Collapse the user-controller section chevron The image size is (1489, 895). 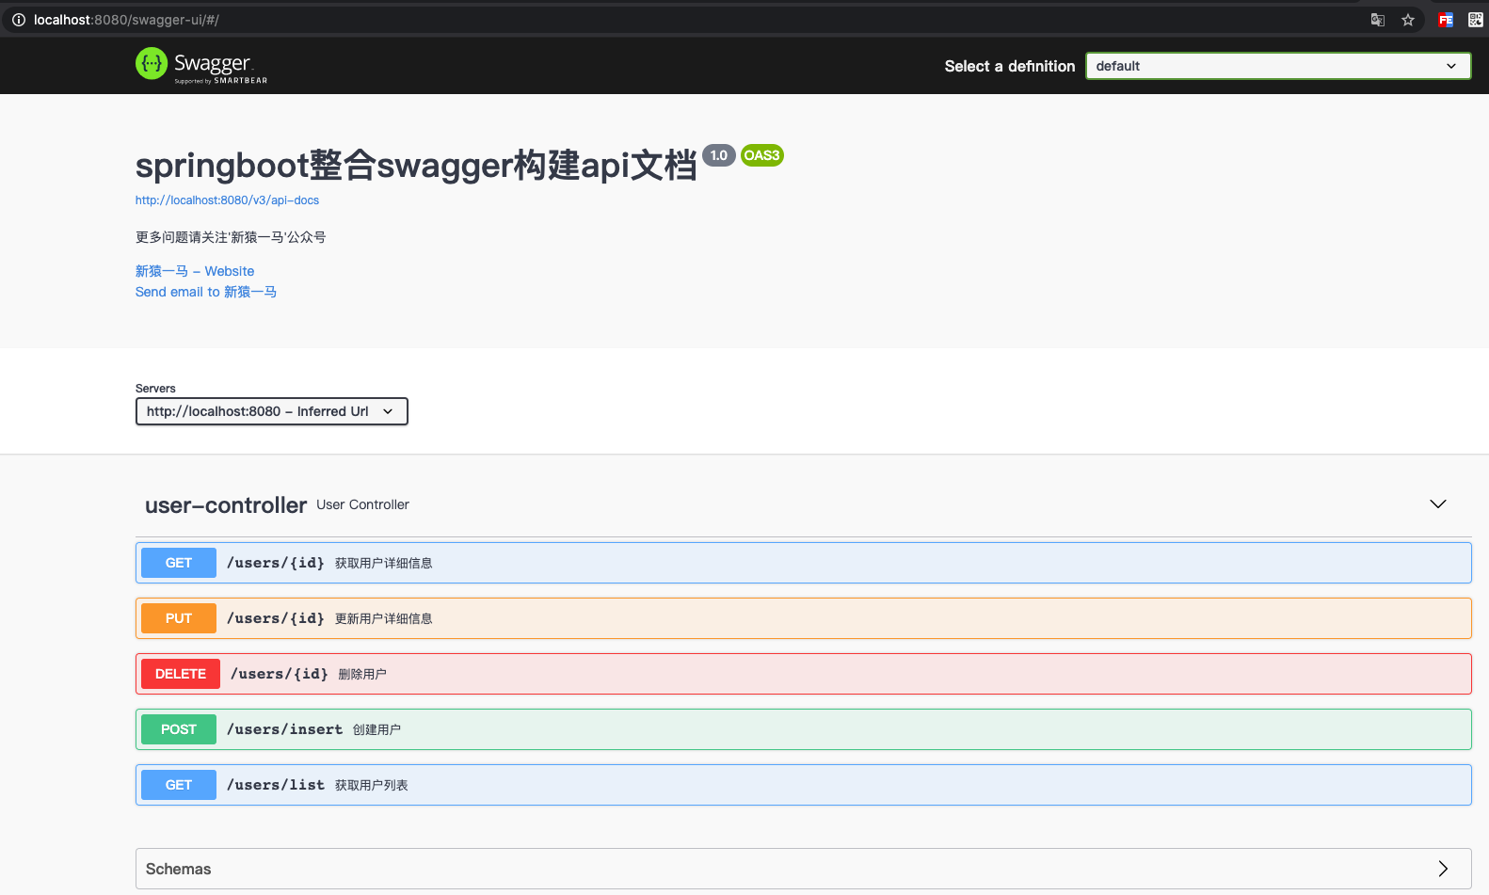coord(1438,504)
